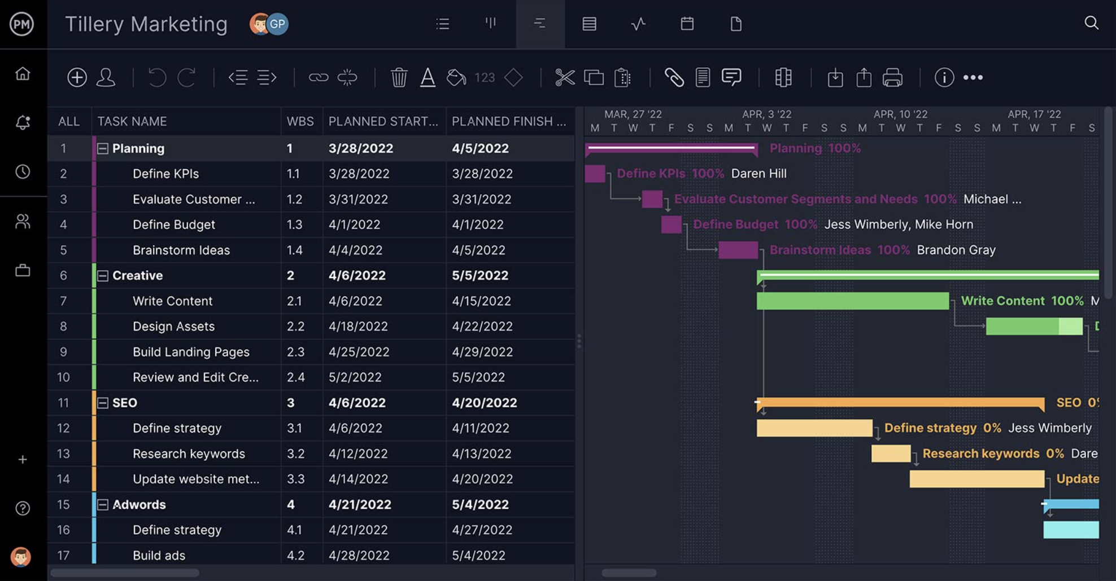This screenshot has height=581, width=1116.
Task: Open the info circle icon
Action: tap(944, 77)
